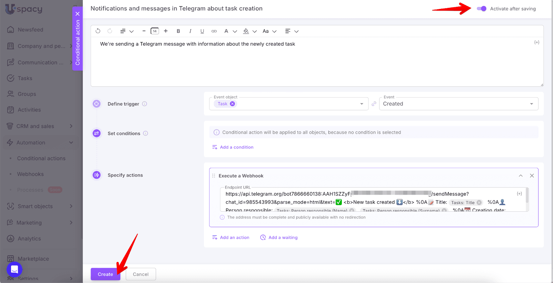
Task: Click the Create button
Action: (105, 274)
